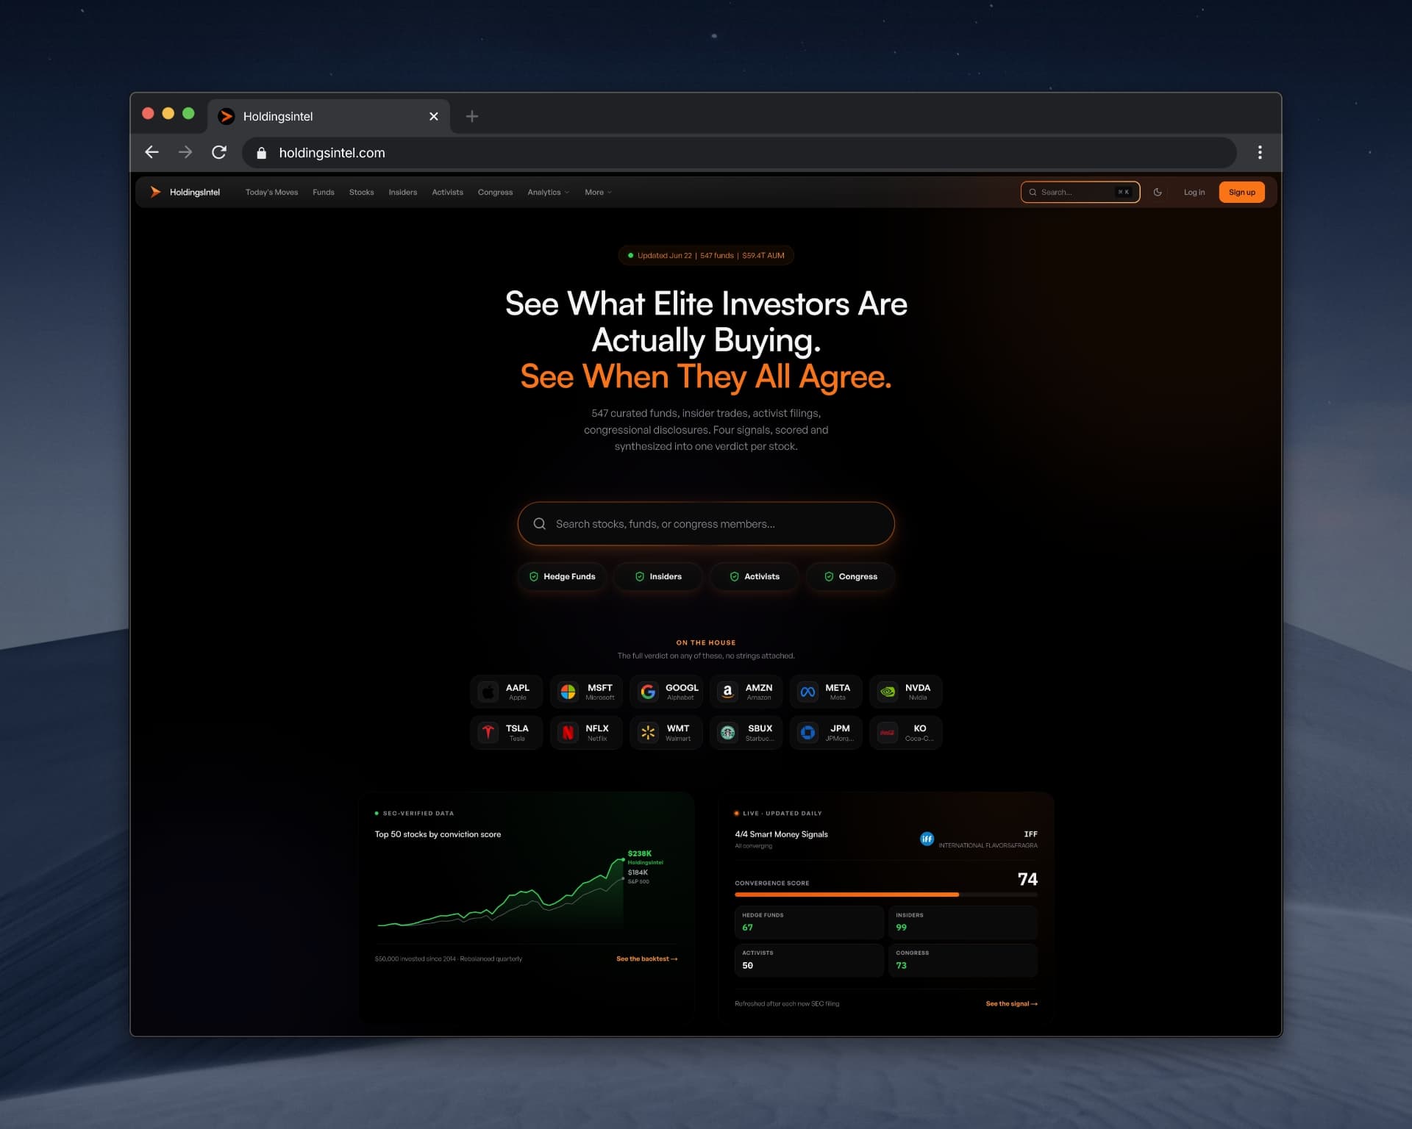Open the GOOGL Alphabet stock card
Image resolution: width=1412 pixels, height=1129 pixels.
666,692
